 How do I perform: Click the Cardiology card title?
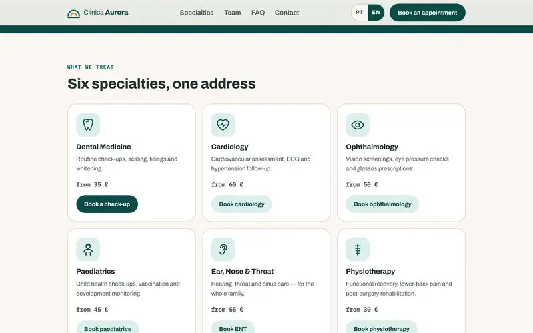[x=229, y=147]
